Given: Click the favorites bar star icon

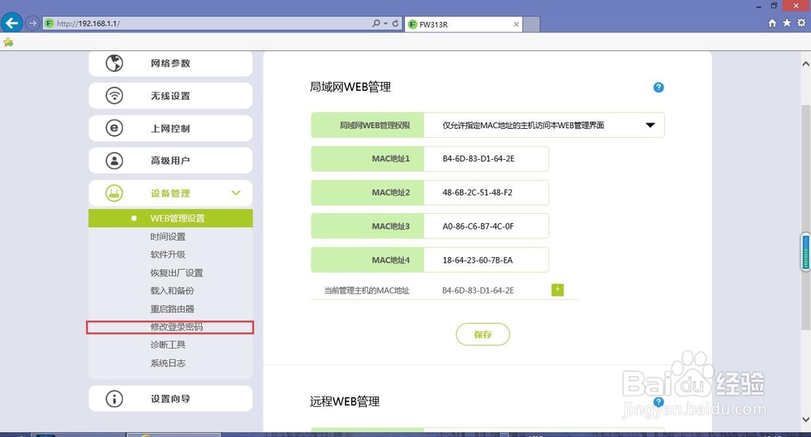Looking at the screenshot, I should (8, 42).
